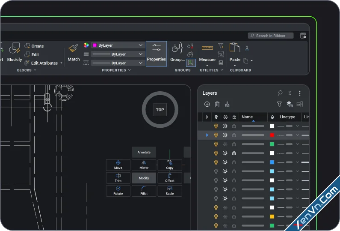Freeze the red color layer
Image resolution: width=340 pixels, height=231 pixels.
[x=225, y=135]
